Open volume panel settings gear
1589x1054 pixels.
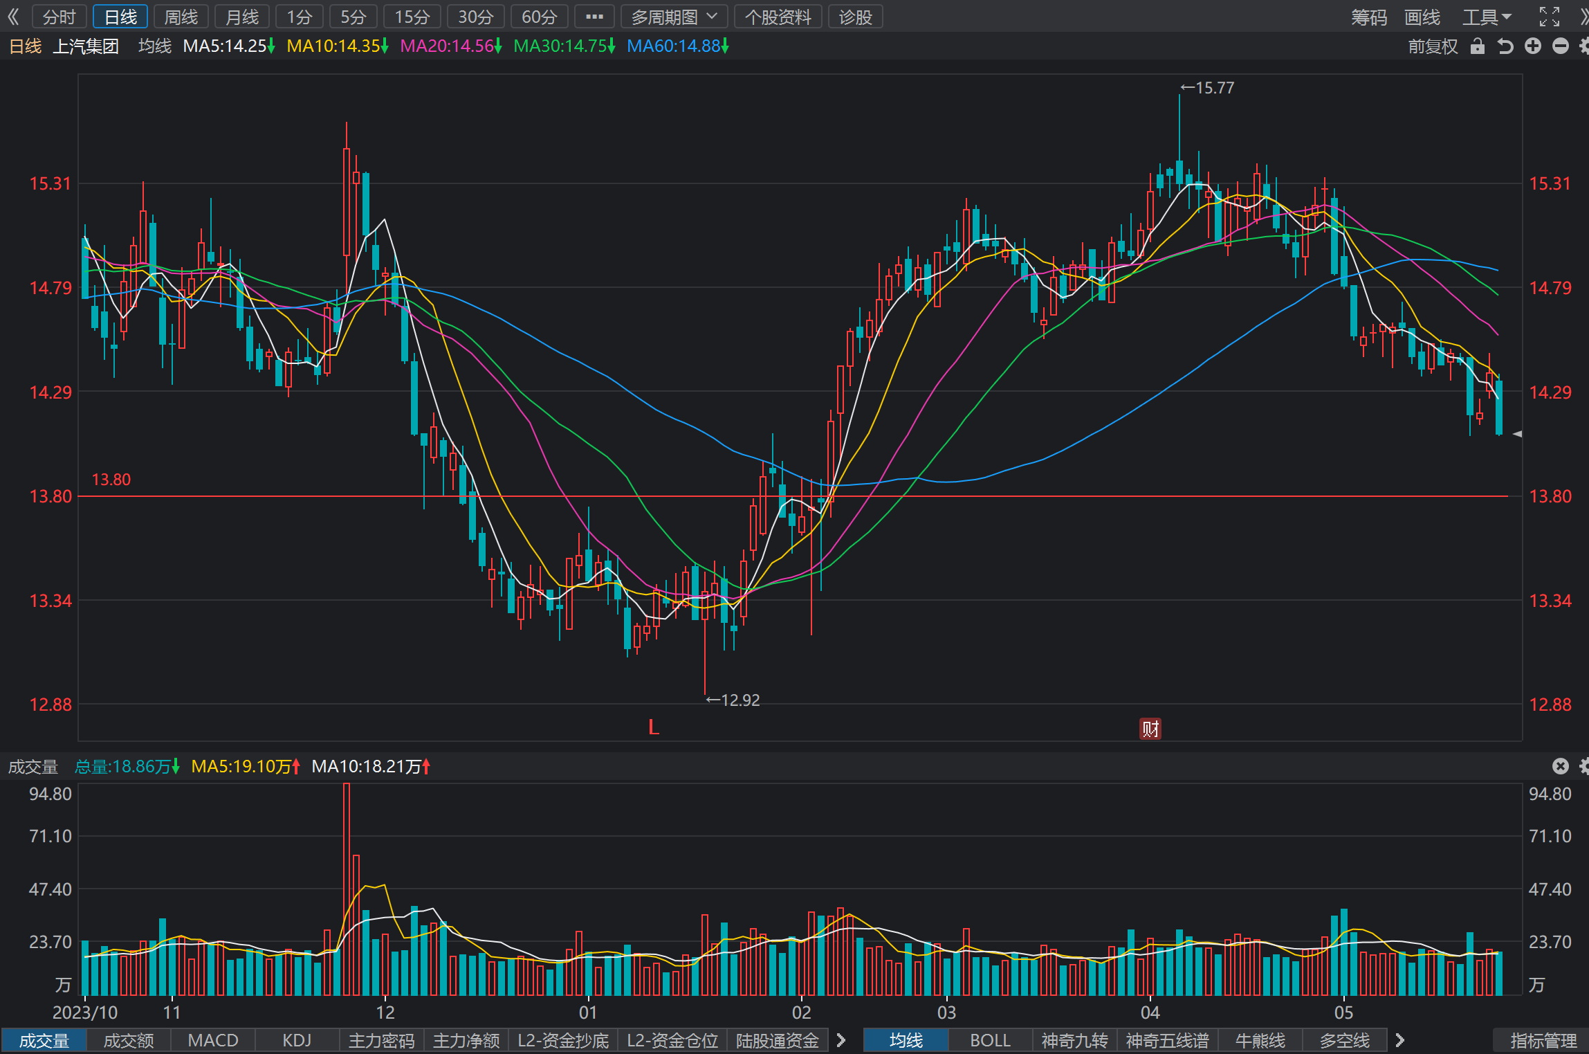click(1584, 766)
